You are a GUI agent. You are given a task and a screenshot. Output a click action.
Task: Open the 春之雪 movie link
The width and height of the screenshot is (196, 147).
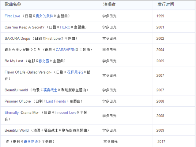click(44, 61)
